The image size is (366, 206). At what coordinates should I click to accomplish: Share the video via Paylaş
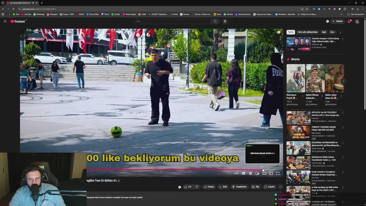(209, 187)
